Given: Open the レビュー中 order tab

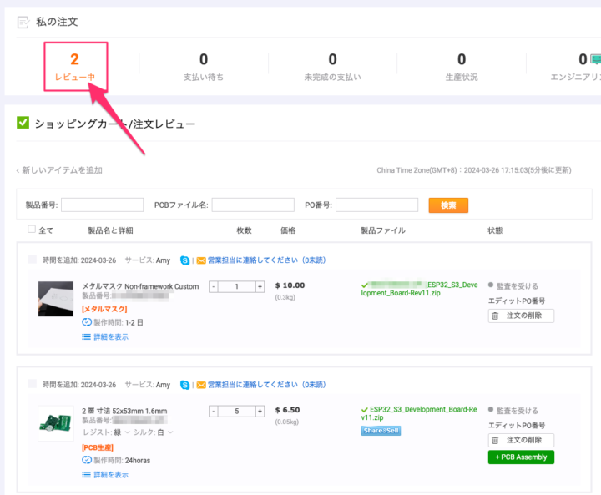Looking at the screenshot, I should [74, 68].
